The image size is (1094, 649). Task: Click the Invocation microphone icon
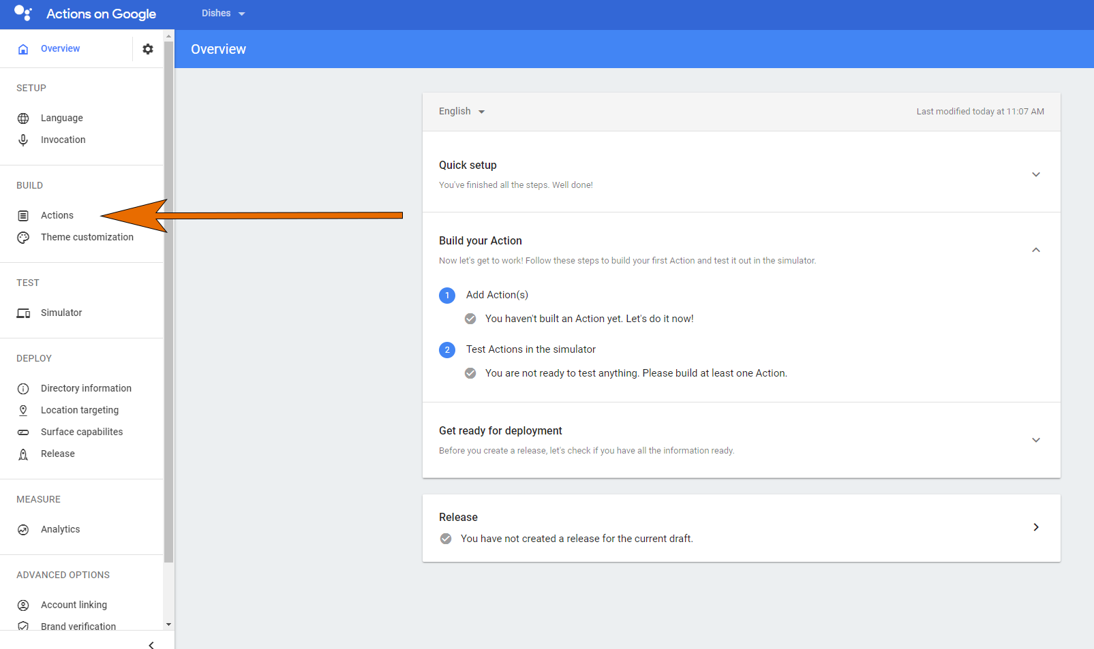[x=23, y=140]
